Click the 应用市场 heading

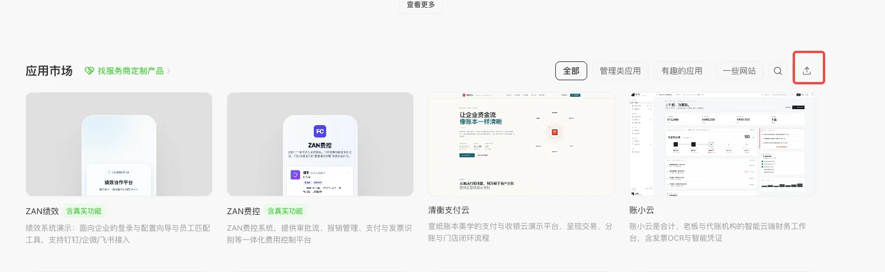pyautogui.click(x=49, y=71)
